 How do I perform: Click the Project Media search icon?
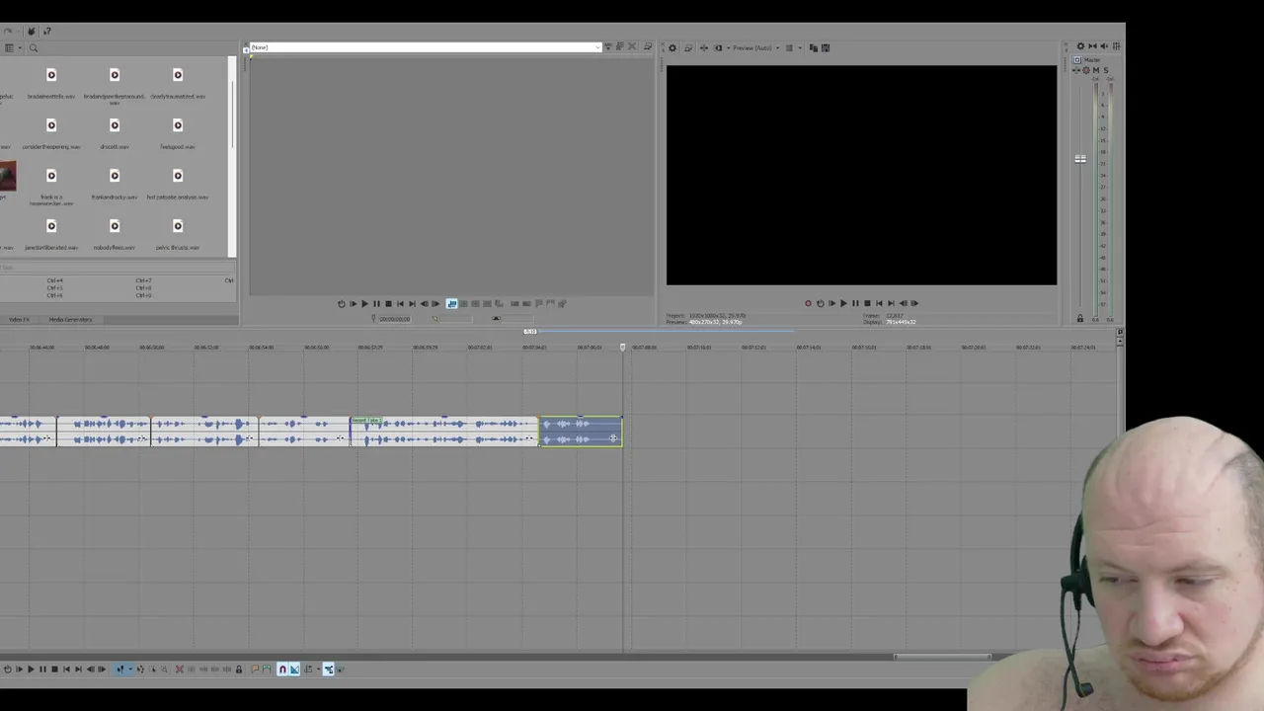[x=33, y=47]
